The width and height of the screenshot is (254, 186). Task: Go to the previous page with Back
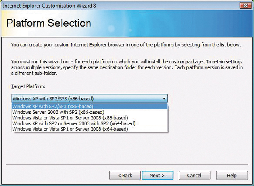pyautogui.click(x=125, y=175)
